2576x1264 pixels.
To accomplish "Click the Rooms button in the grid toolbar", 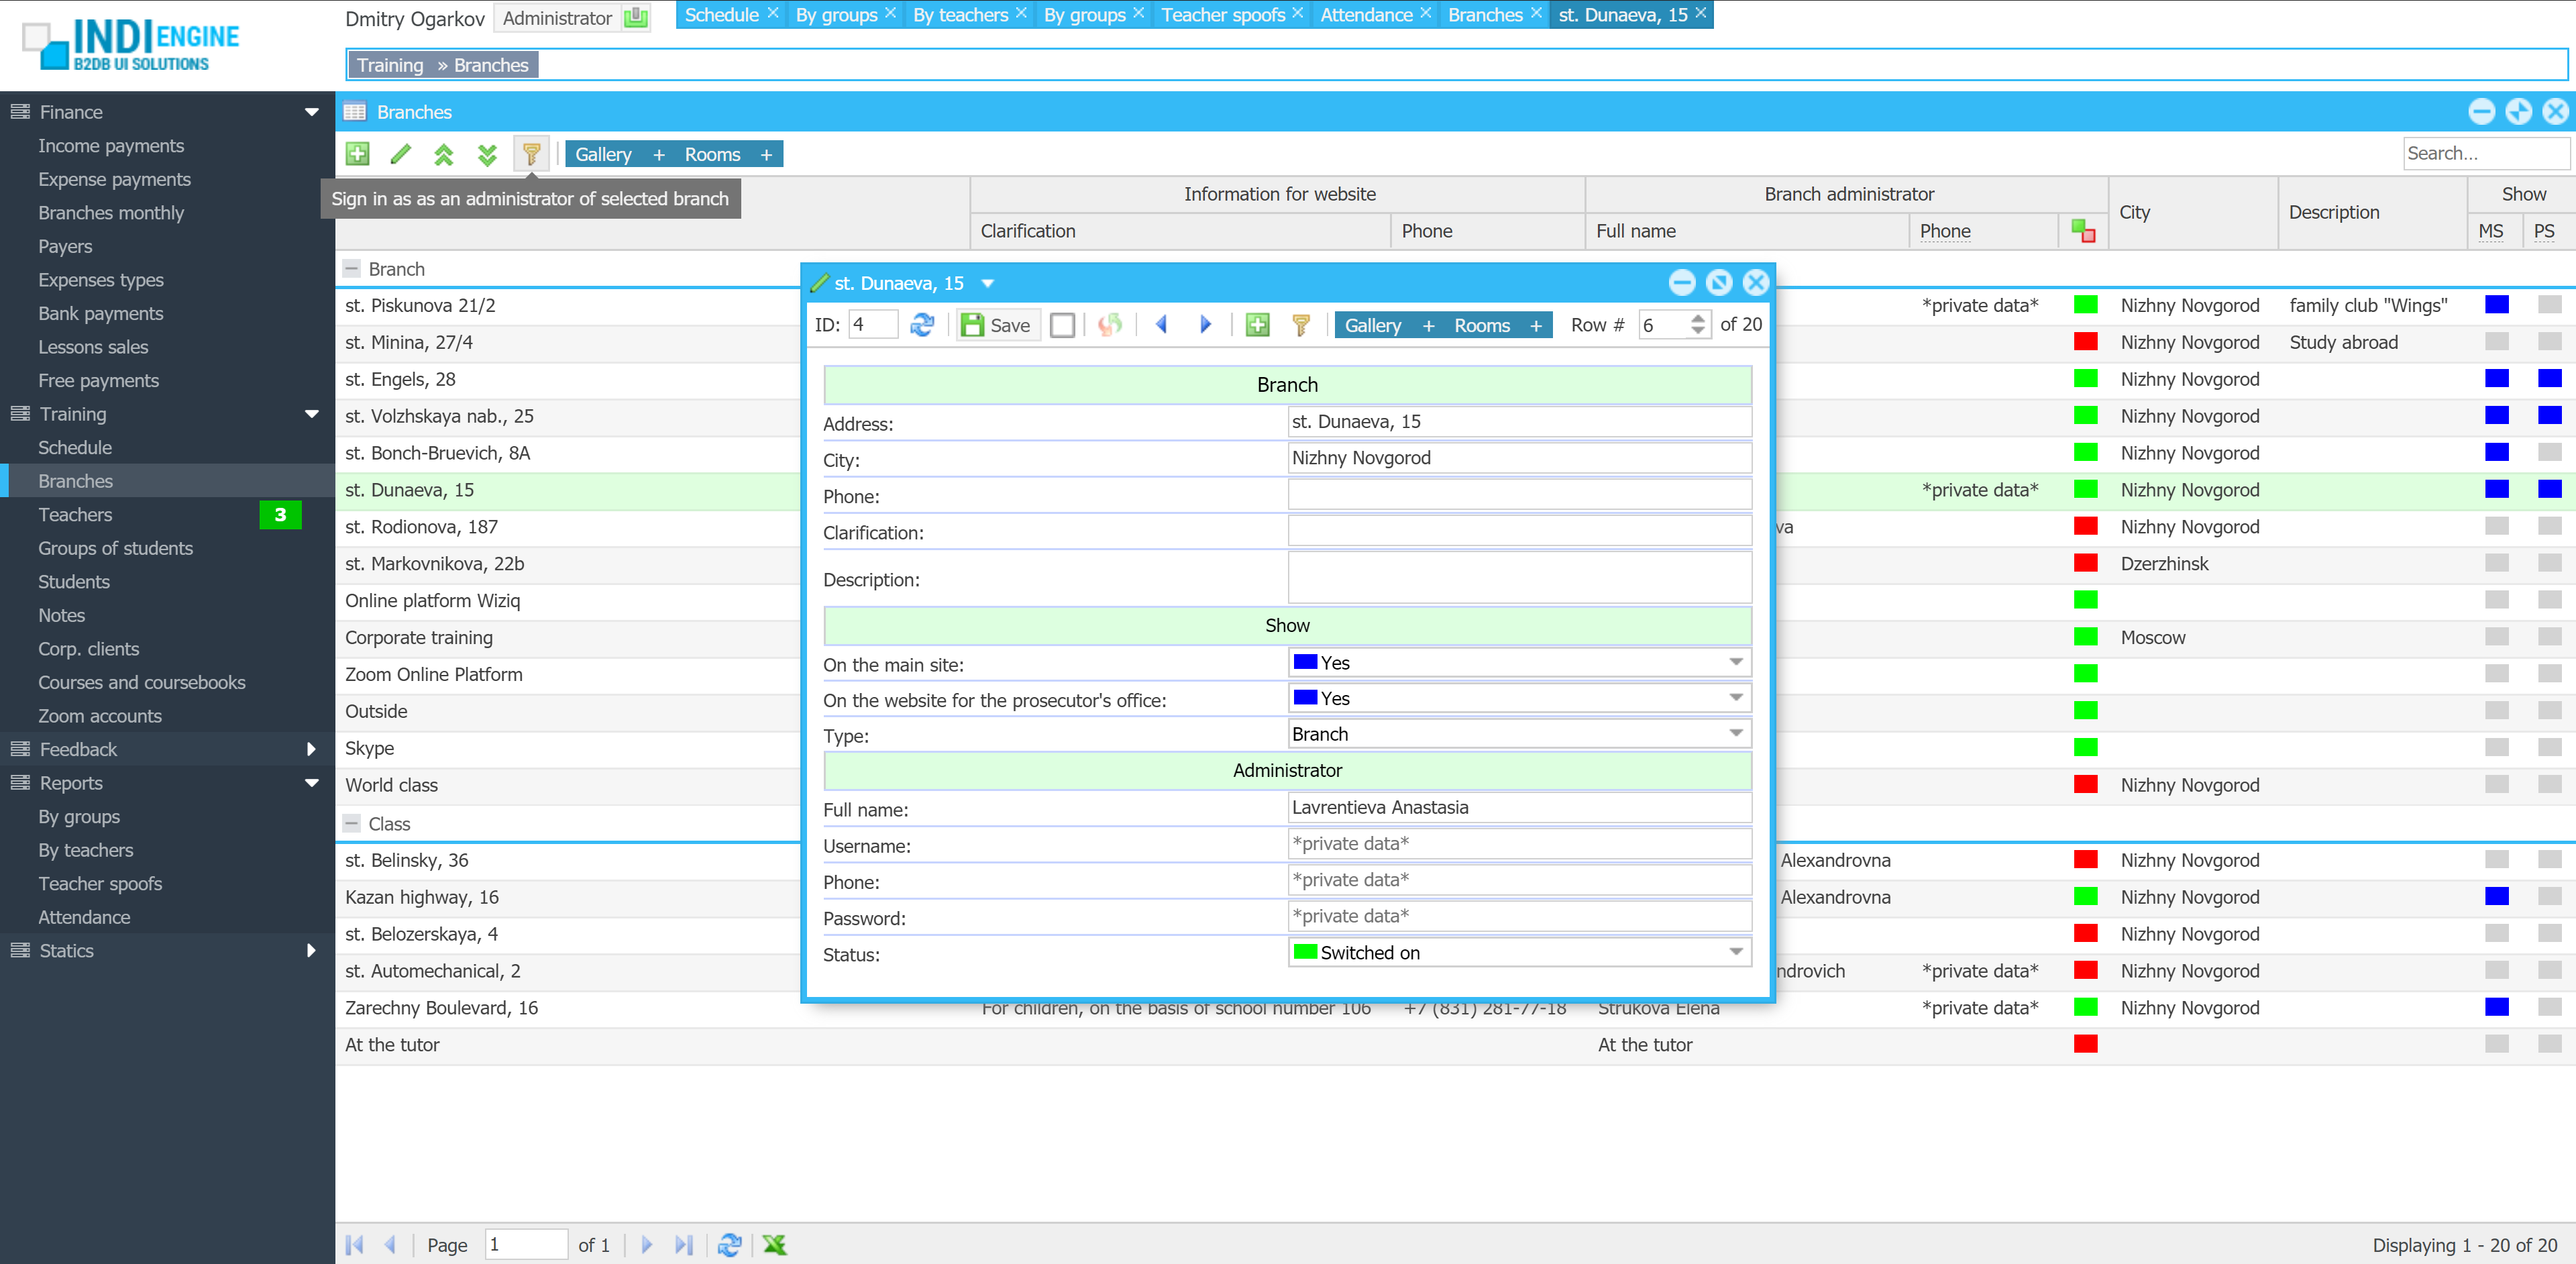I will [x=712, y=154].
